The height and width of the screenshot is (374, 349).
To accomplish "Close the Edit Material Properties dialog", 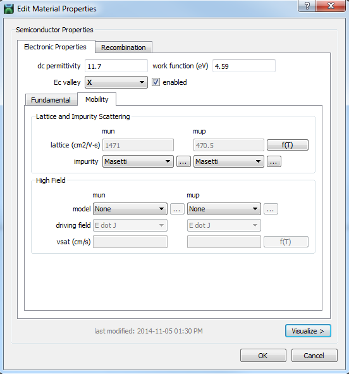I will [x=331, y=6].
